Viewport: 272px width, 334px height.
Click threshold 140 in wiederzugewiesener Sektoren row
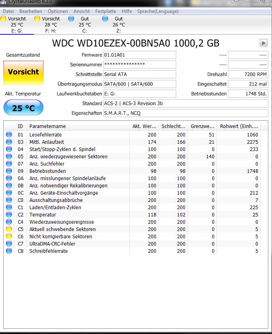tap(210, 157)
